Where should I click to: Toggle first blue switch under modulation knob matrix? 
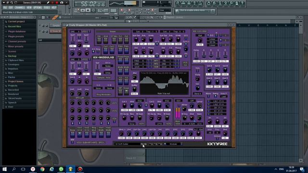[x=72, y=124]
